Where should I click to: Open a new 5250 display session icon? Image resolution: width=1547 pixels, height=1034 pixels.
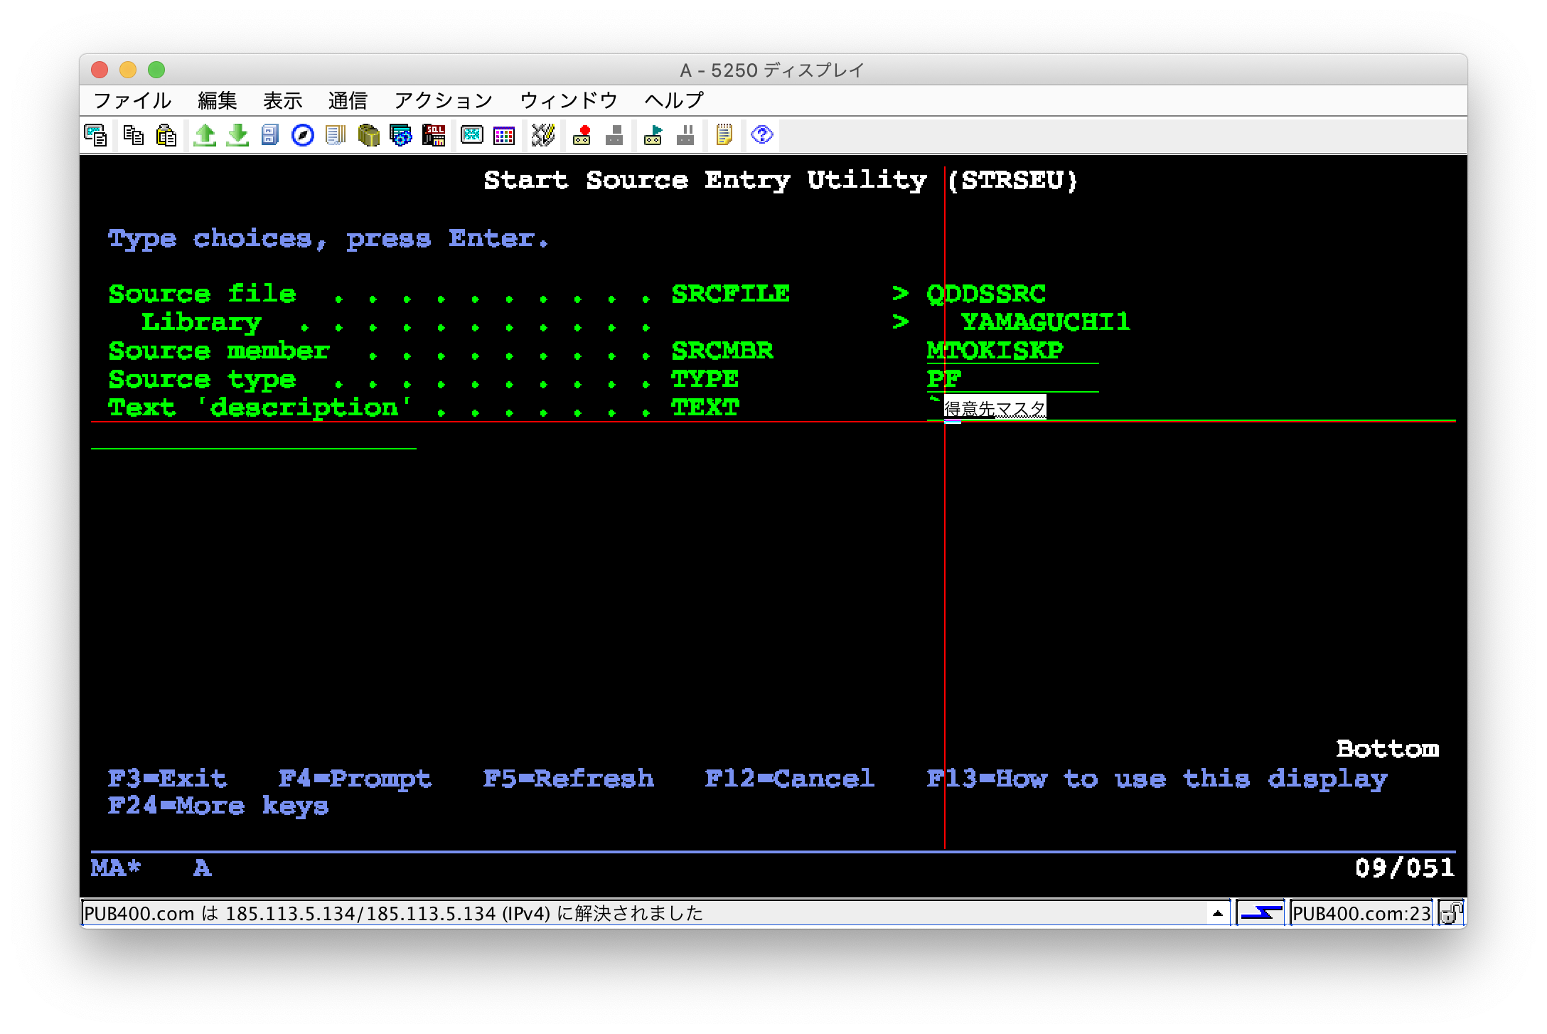click(471, 135)
